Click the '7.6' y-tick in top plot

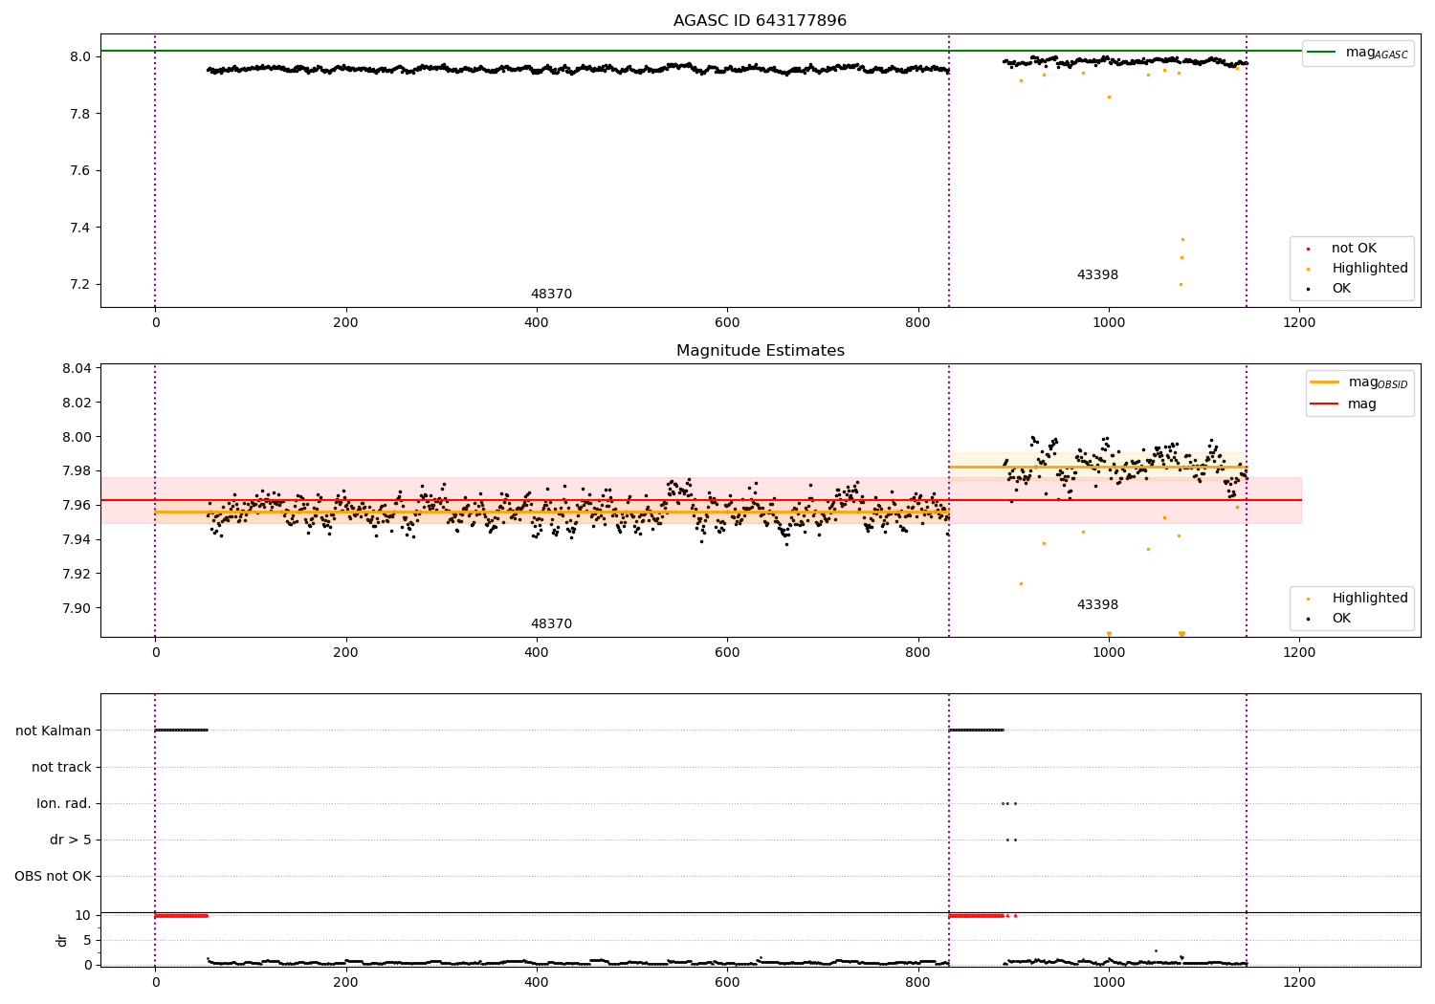pyautogui.click(x=79, y=171)
